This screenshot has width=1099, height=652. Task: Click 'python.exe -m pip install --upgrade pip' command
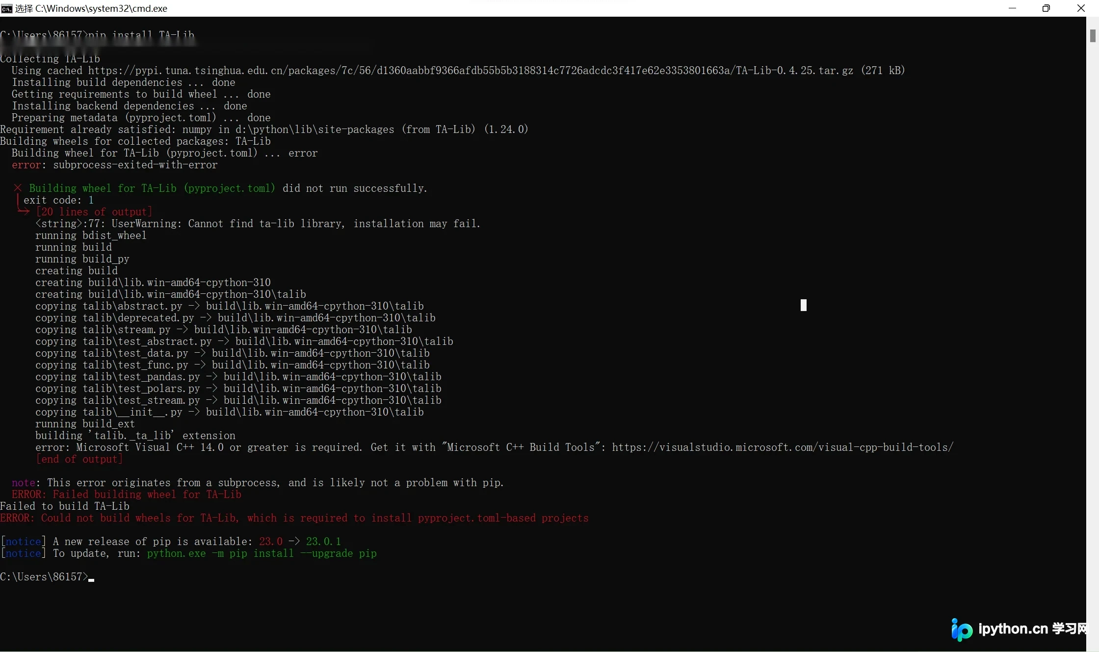coord(262,553)
